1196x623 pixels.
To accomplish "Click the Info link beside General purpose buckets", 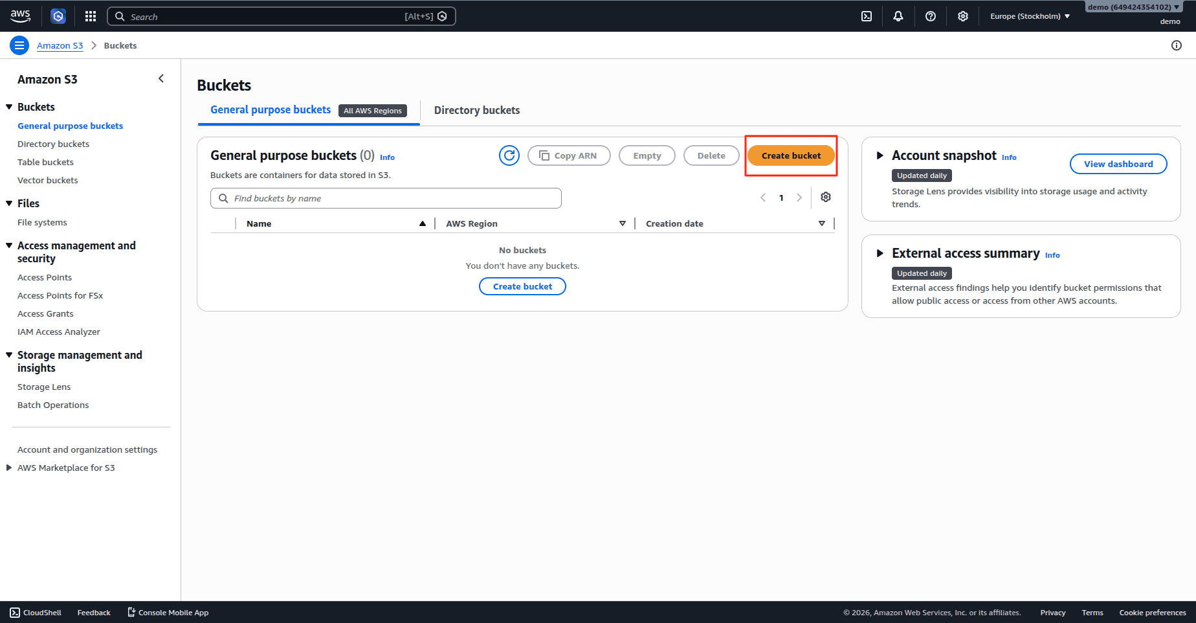I will coord(387,157).
